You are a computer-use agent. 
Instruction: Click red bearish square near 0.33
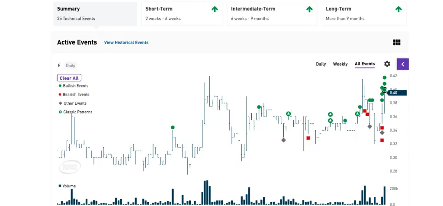308,138
